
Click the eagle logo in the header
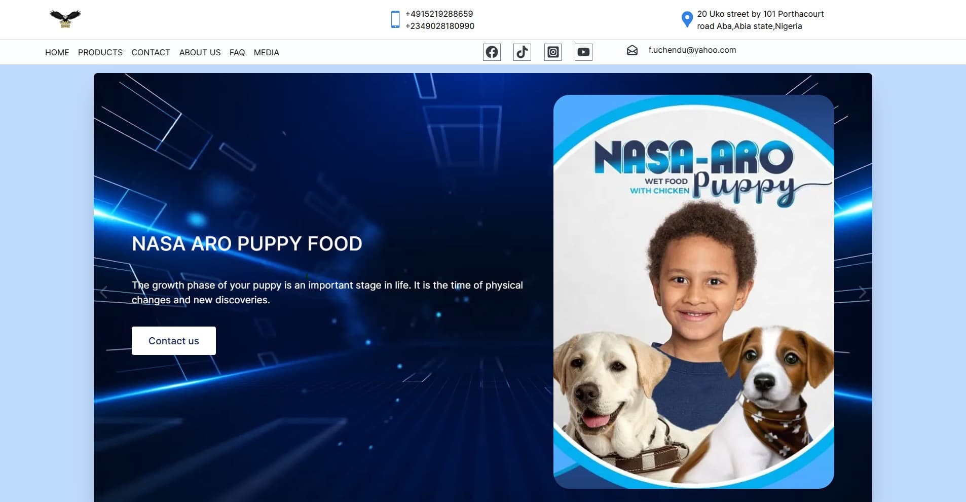click(65, 19)
